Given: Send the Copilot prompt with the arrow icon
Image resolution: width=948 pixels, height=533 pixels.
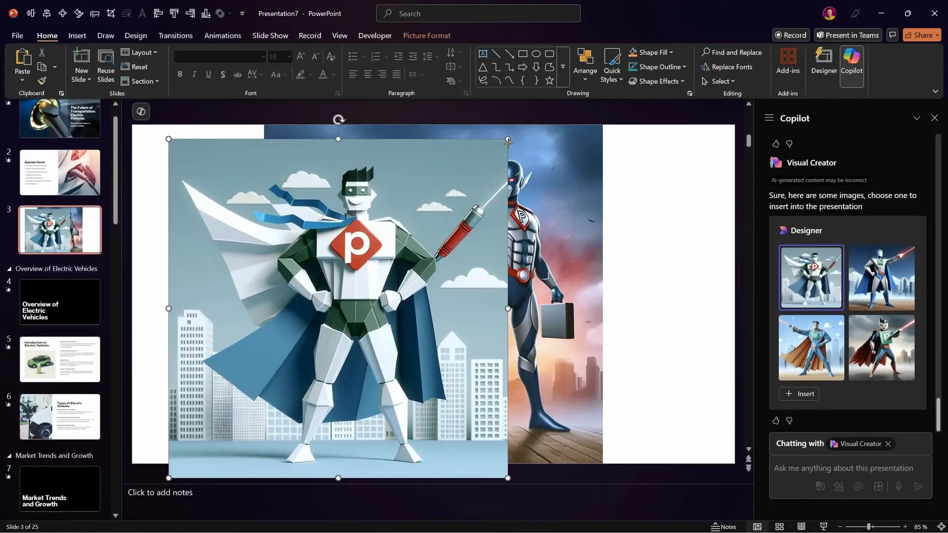Looking at the screenshot, I should pos(918,486).
